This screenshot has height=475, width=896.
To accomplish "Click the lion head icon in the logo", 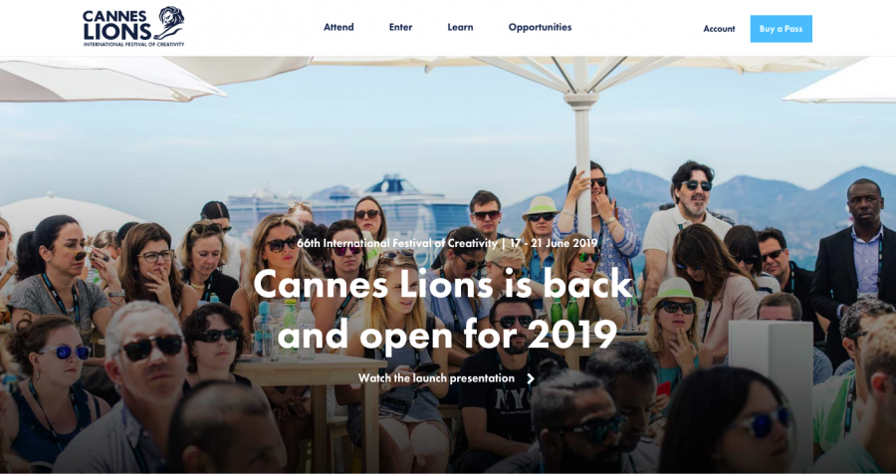I will (171, 23).
